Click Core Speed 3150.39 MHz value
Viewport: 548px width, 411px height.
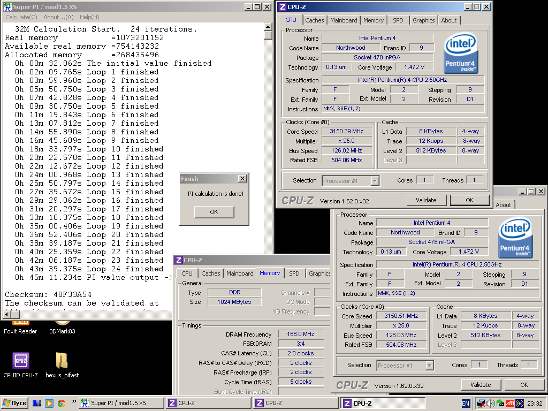347,132
